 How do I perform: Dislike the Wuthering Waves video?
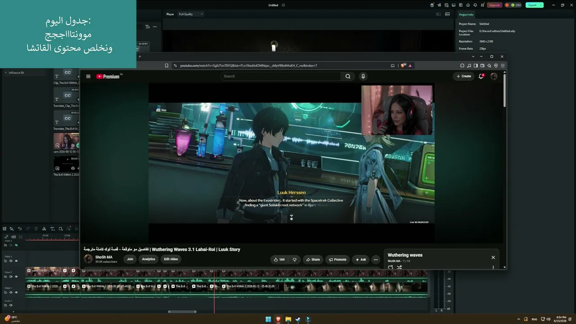295,259
